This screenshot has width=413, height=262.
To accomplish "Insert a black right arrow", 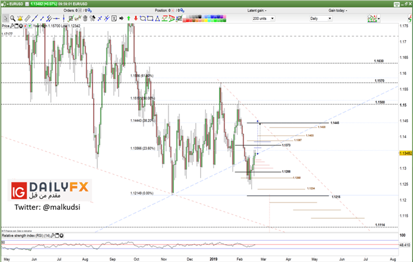I will (x=122, y=18).
